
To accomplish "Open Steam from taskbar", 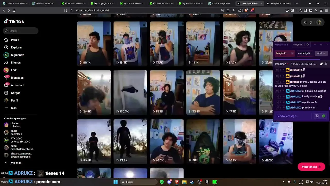I will click(x=192, y=182).
